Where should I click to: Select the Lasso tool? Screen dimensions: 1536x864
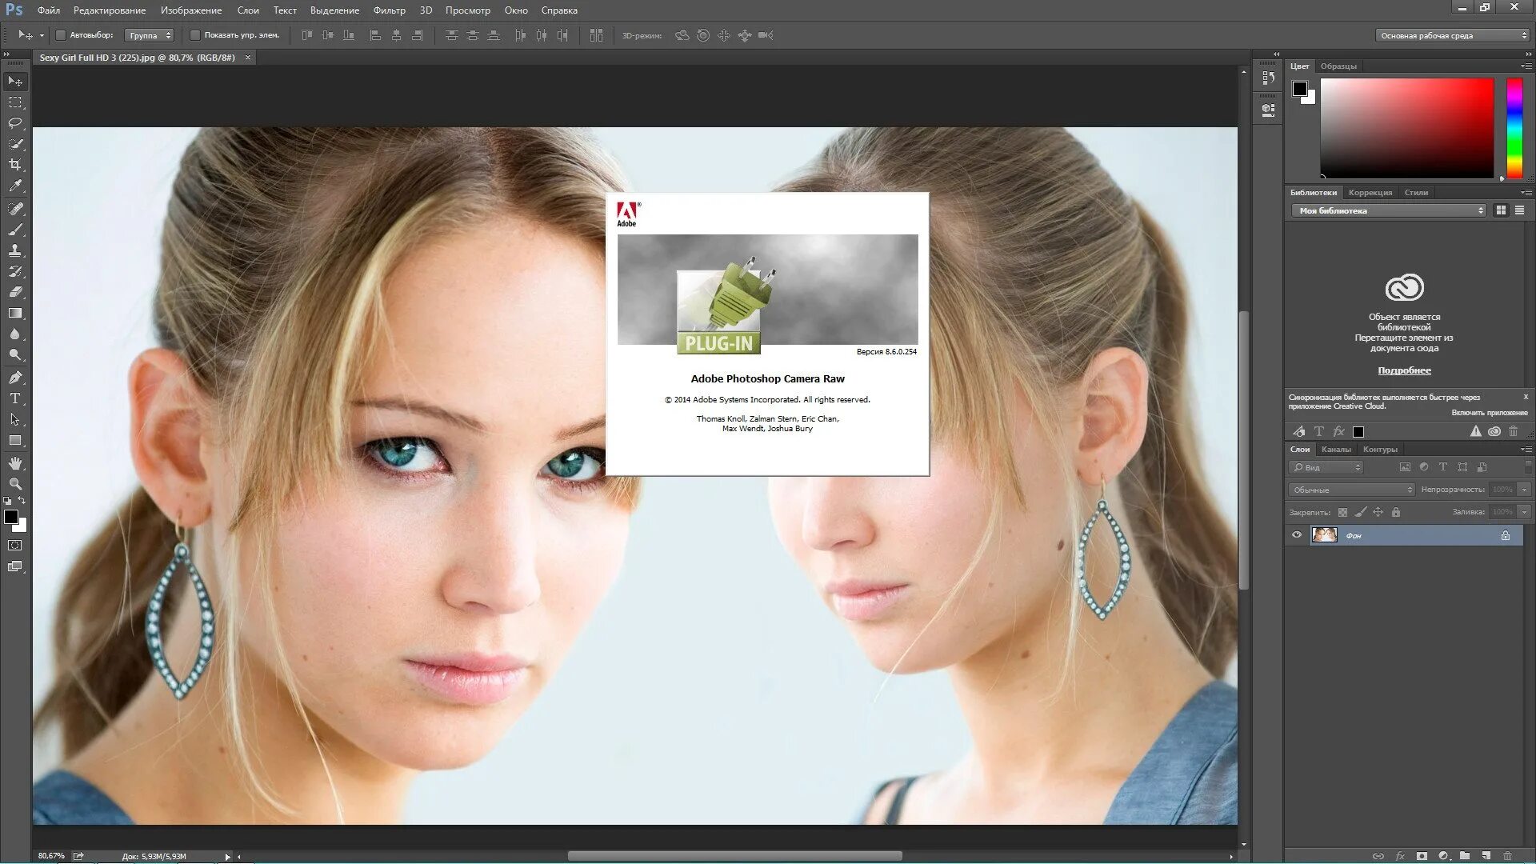click(x=15, y=123)
